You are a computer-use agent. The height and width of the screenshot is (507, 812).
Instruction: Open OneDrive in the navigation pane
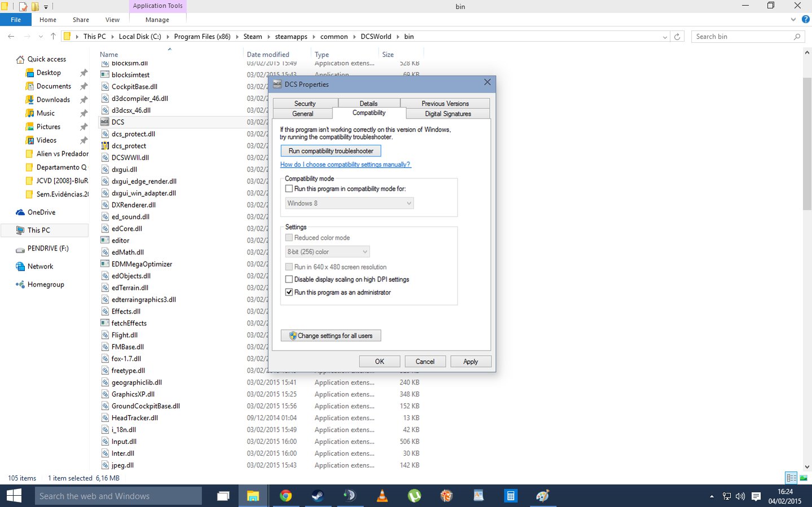point(41,212)
